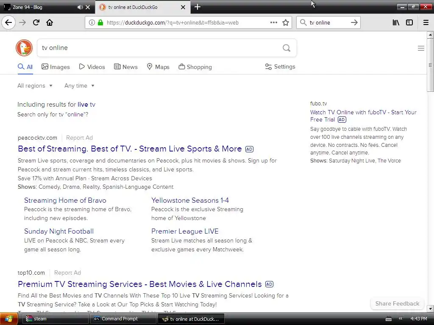Switch to Command Prompt in taskbar
Screen dimensions: 434x325
(122, 319)
